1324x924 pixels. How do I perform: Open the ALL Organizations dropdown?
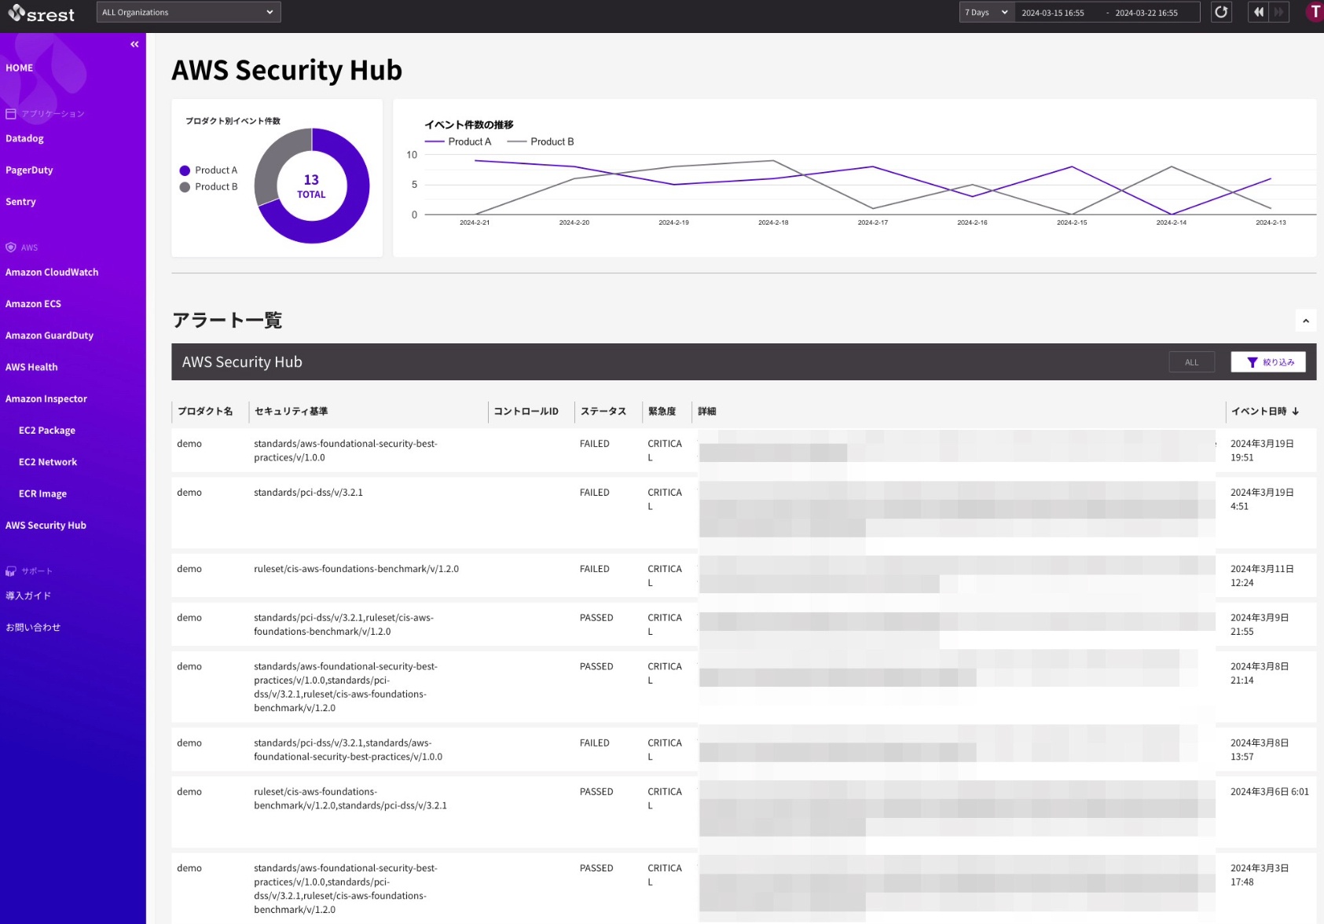189,13
